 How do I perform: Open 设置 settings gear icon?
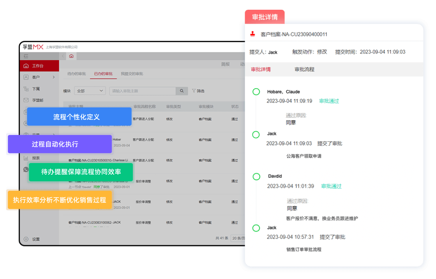tap(26, 239)
